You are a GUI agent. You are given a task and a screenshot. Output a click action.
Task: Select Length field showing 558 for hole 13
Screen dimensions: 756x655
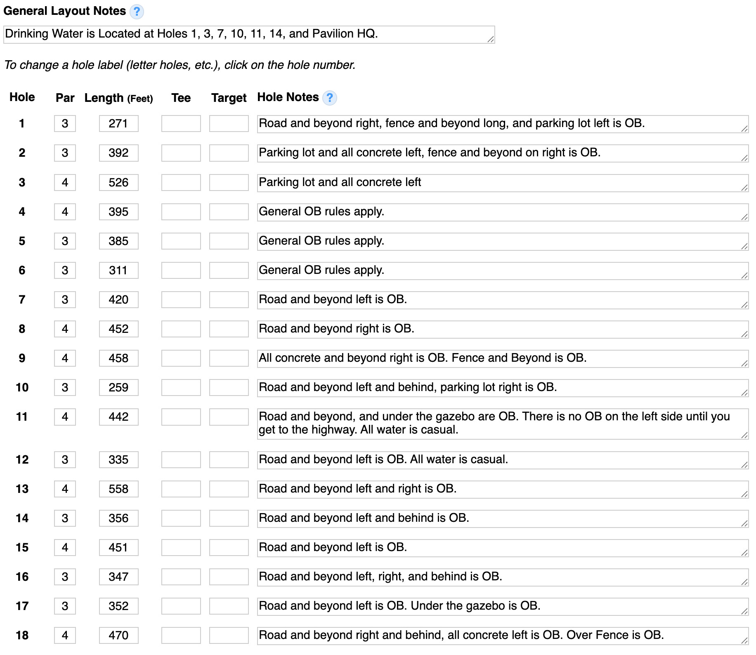tap(118, 489)
